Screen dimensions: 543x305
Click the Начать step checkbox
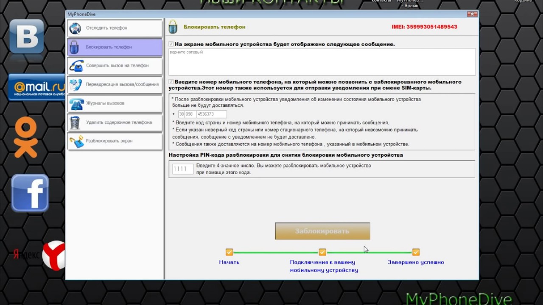[x=229, y=252]
